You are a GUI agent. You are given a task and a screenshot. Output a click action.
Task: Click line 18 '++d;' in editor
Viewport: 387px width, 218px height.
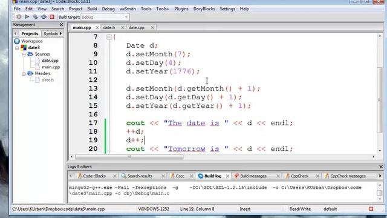coord(135,131)
